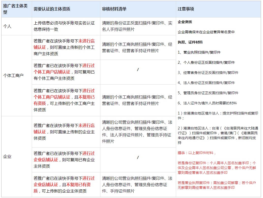Click item 6、法人证件为境外人员时需要的材料

coord(207,103)
